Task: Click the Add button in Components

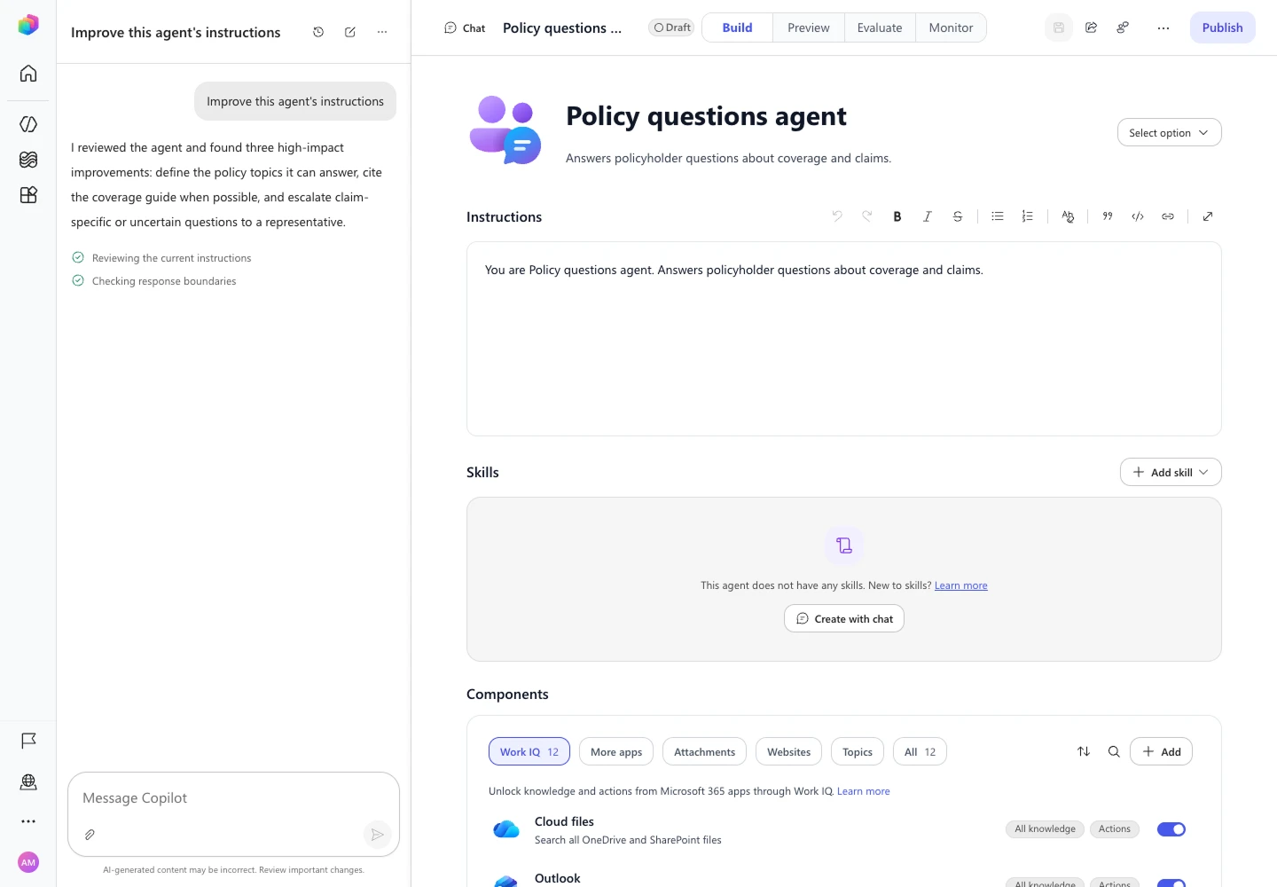Action: point(1161,751)
